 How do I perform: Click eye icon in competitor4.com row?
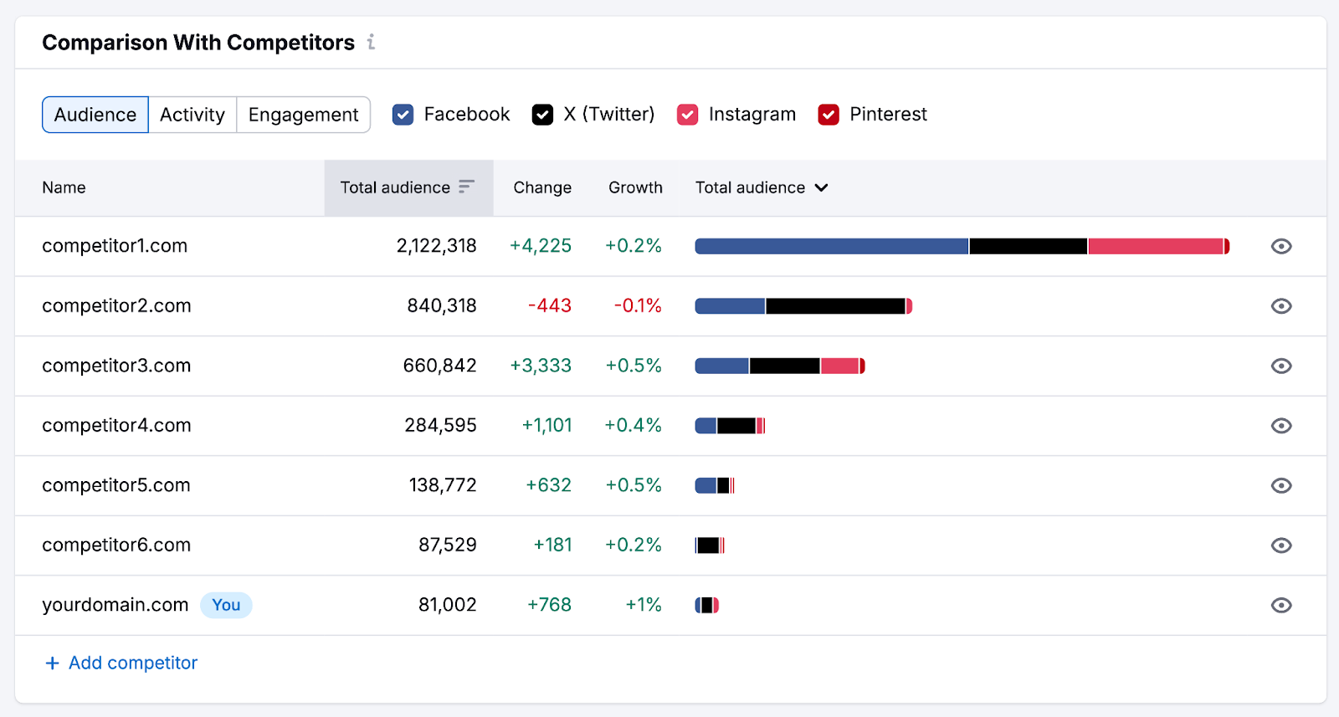coord(1281,426)
